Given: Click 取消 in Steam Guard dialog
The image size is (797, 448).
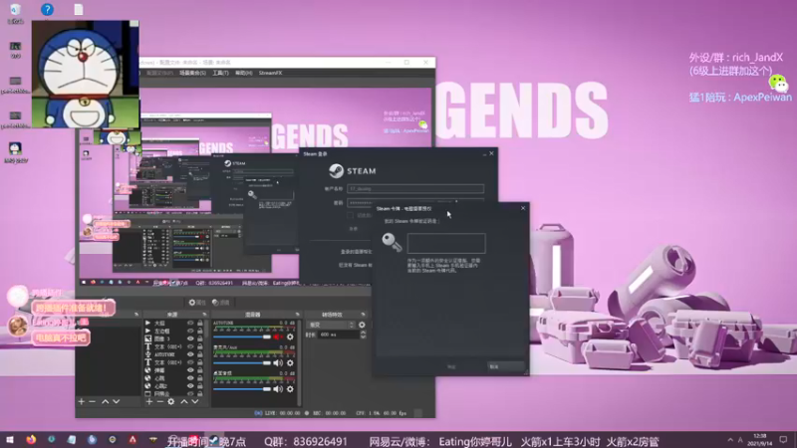Looking at the screenshot, I should tap(505, 366).
